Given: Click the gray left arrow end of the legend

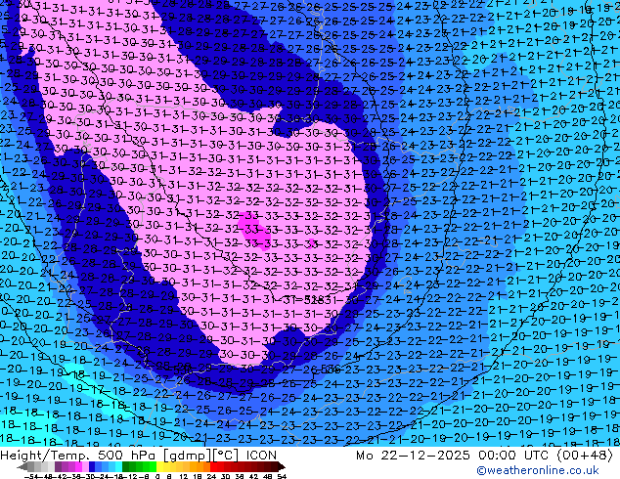Looking at the screenshot, I should click(22, 467).
